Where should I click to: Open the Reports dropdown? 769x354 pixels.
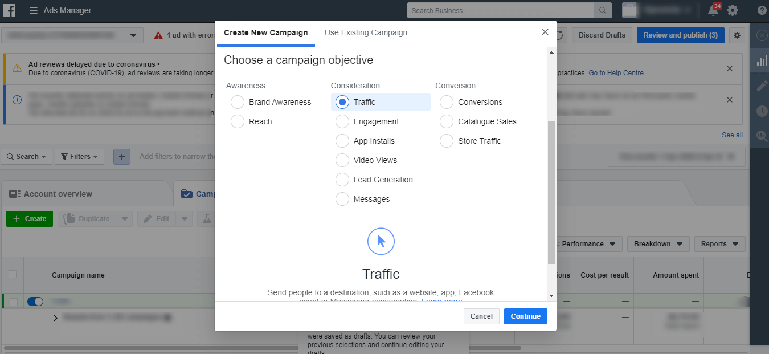pyautogui.click(x=720, y=244)
